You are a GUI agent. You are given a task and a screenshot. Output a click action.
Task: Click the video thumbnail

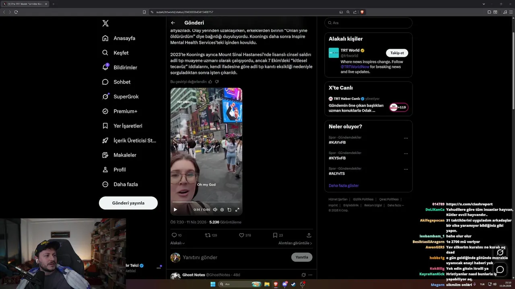click(x=206, y=151)
